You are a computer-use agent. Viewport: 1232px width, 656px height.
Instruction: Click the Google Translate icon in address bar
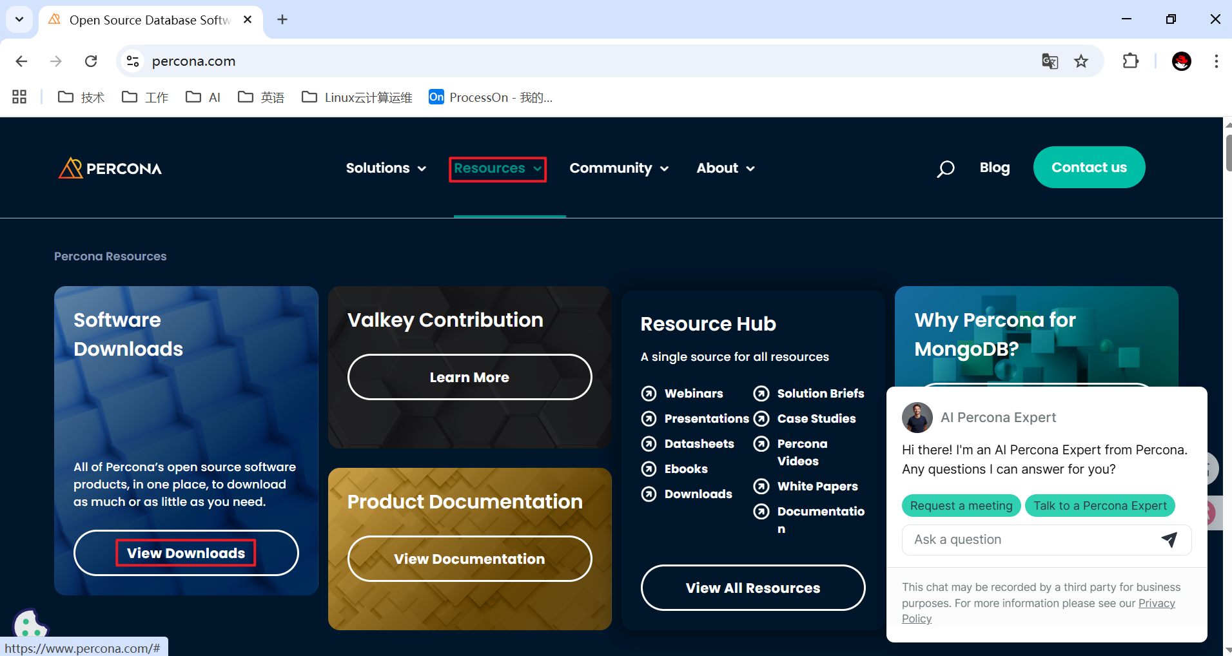point(1050,61)
